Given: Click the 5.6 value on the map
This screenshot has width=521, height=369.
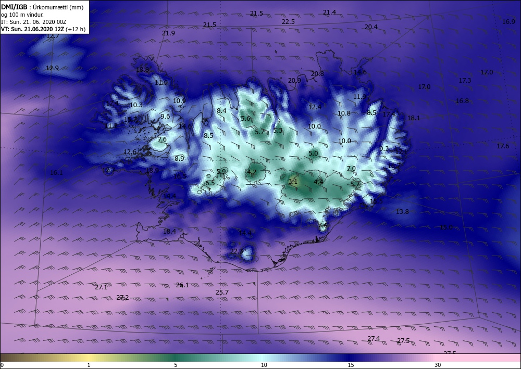Looking at the screenshot, I should click(x=245, y=119).
